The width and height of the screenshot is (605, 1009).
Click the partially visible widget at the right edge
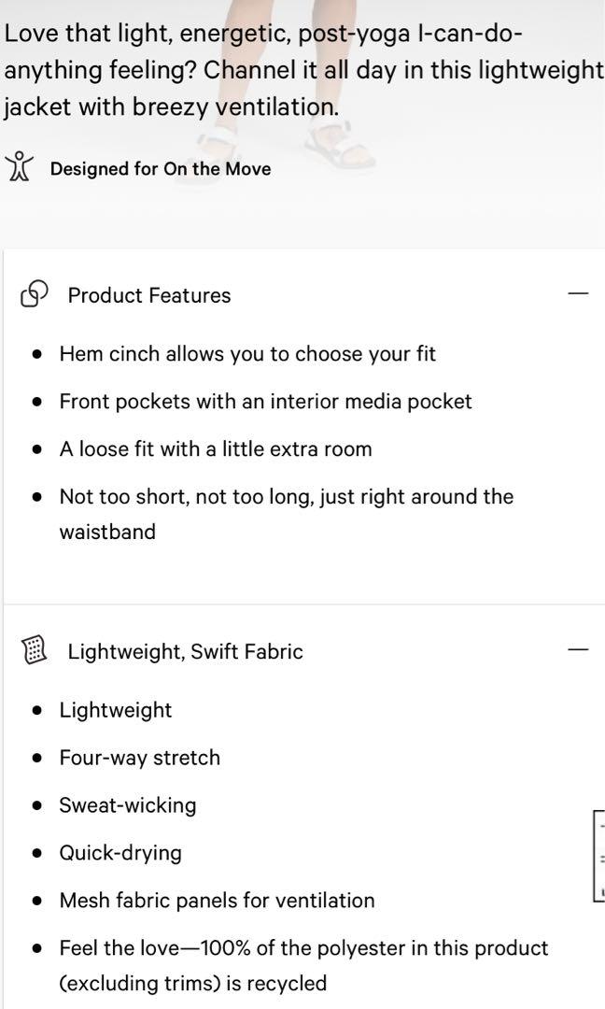click(x=598, y=856)
